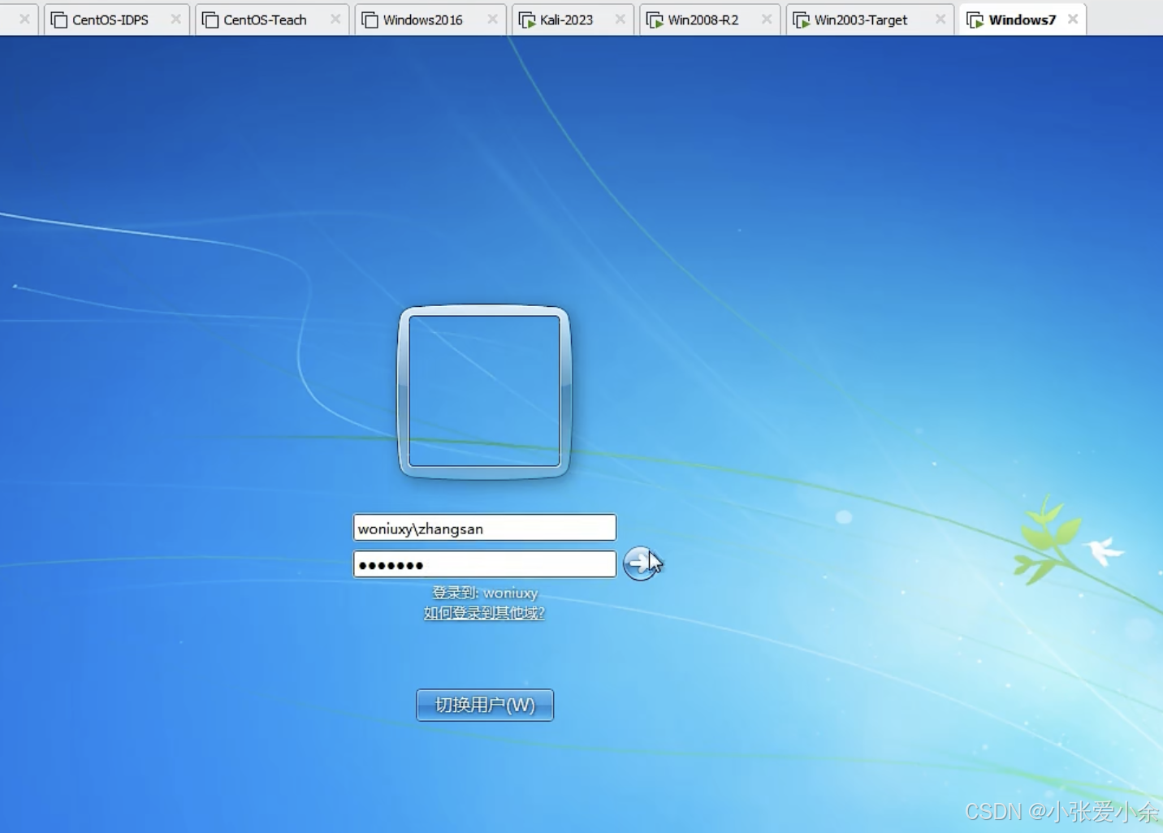Click the Win2003-Target running VM icon
This screenshot has height=833, width=1163.
click(801, 19)
